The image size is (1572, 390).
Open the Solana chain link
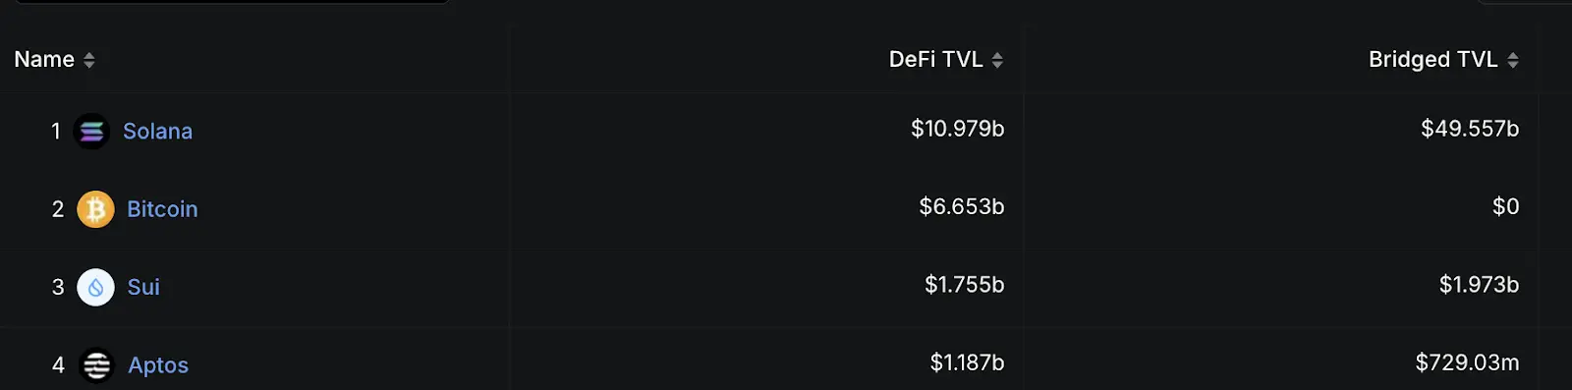coord(157,131)
